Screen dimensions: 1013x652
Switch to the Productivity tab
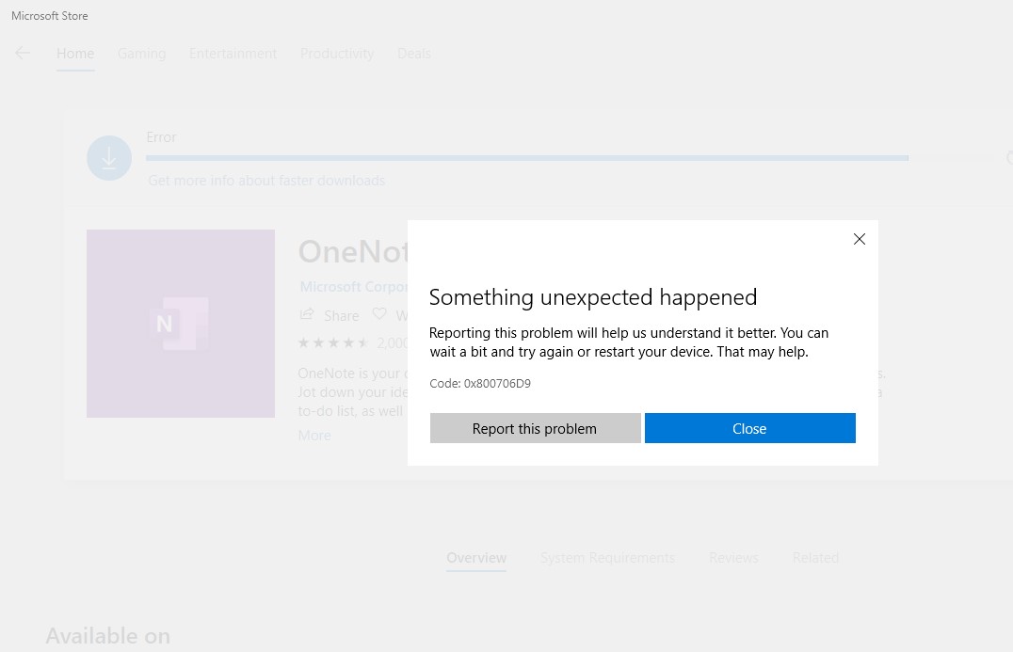[337, 54]
